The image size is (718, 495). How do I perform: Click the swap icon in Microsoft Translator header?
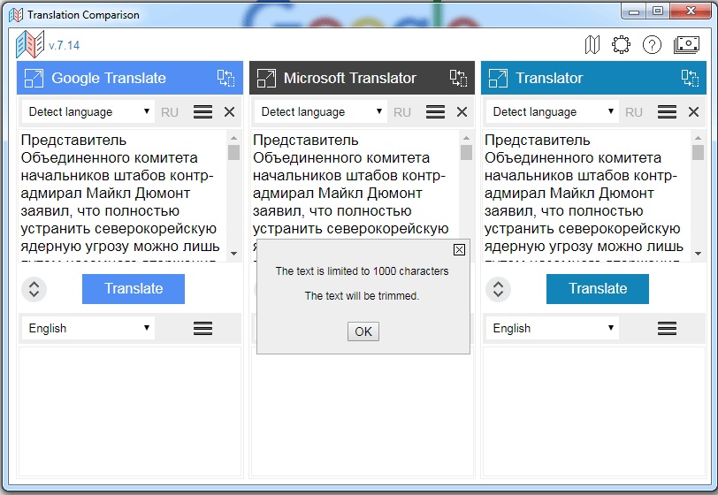(x=458, y=78)
